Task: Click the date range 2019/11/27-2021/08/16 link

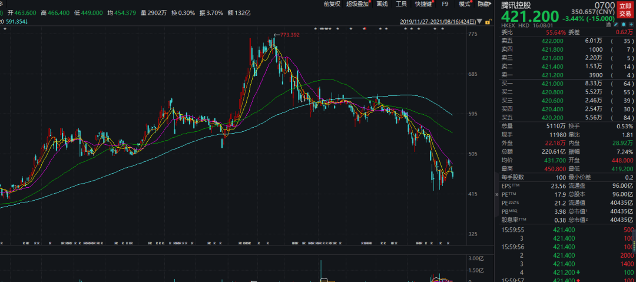Action: click(x=438, y=22)
